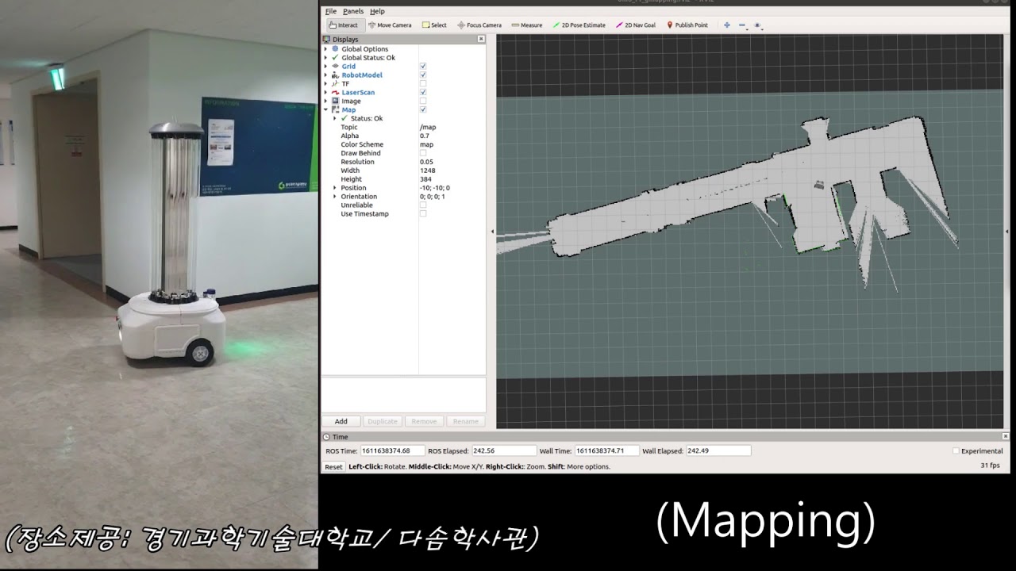The height and width of the screenshot is (571, 1016).
Task: Expand the Global Options row
Action: [325, 49]
